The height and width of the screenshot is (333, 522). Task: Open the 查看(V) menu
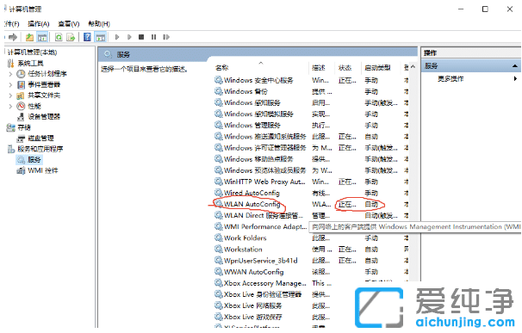tap(69, 23)
